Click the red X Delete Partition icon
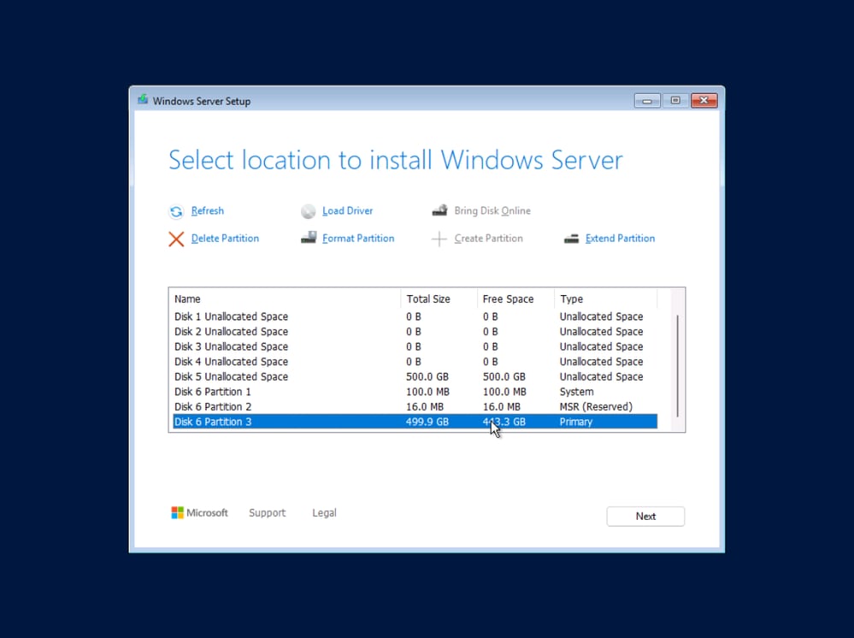Viewport: 854px width, 638px height. (x=176, y=239)
